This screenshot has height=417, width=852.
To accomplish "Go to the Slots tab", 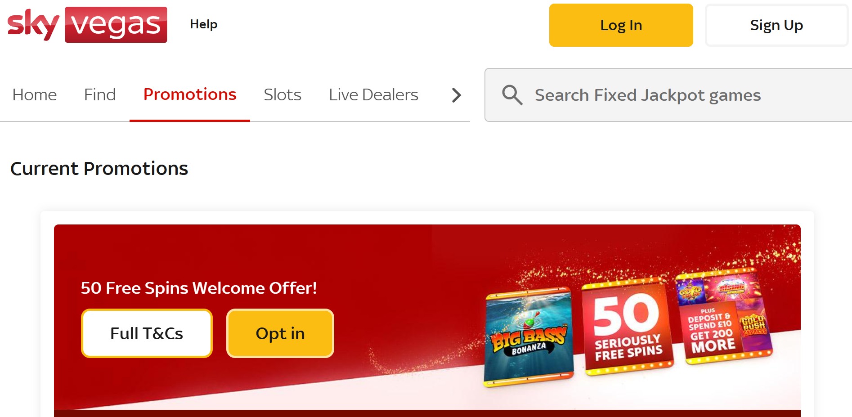I will pyautogui.click(x=283, y=95).
